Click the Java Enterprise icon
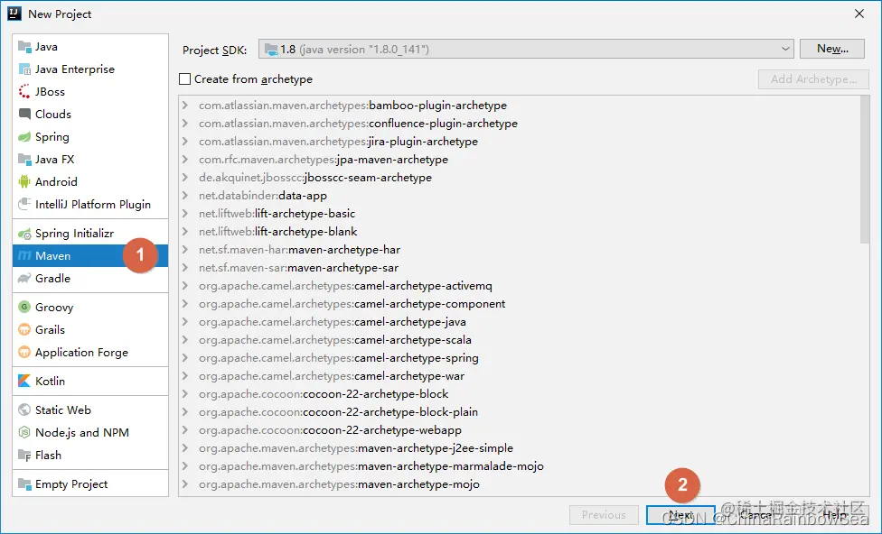 click(24, 69)
